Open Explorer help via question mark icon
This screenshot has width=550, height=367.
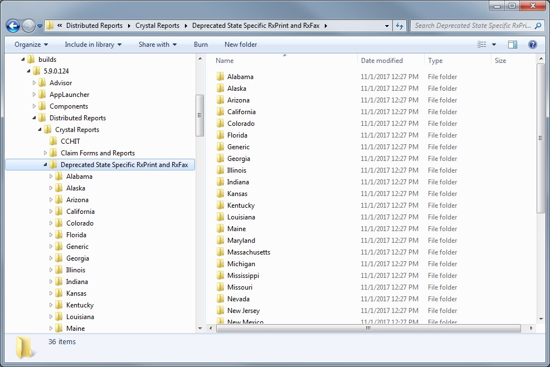coord(533,44)
